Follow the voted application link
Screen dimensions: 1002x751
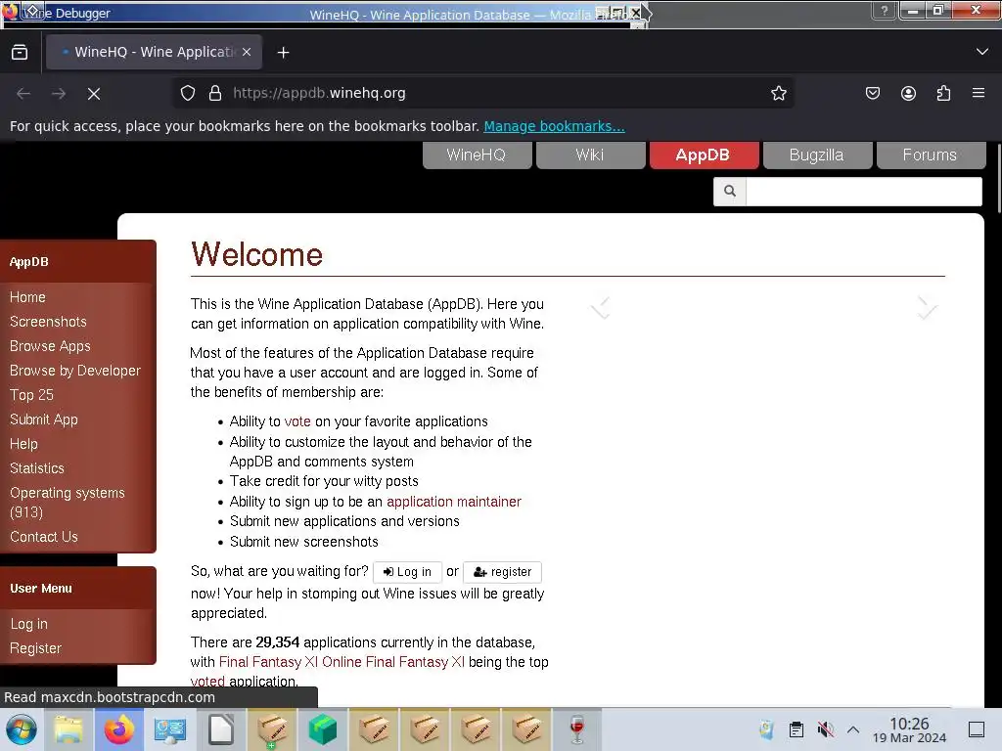tap(207, 682)
